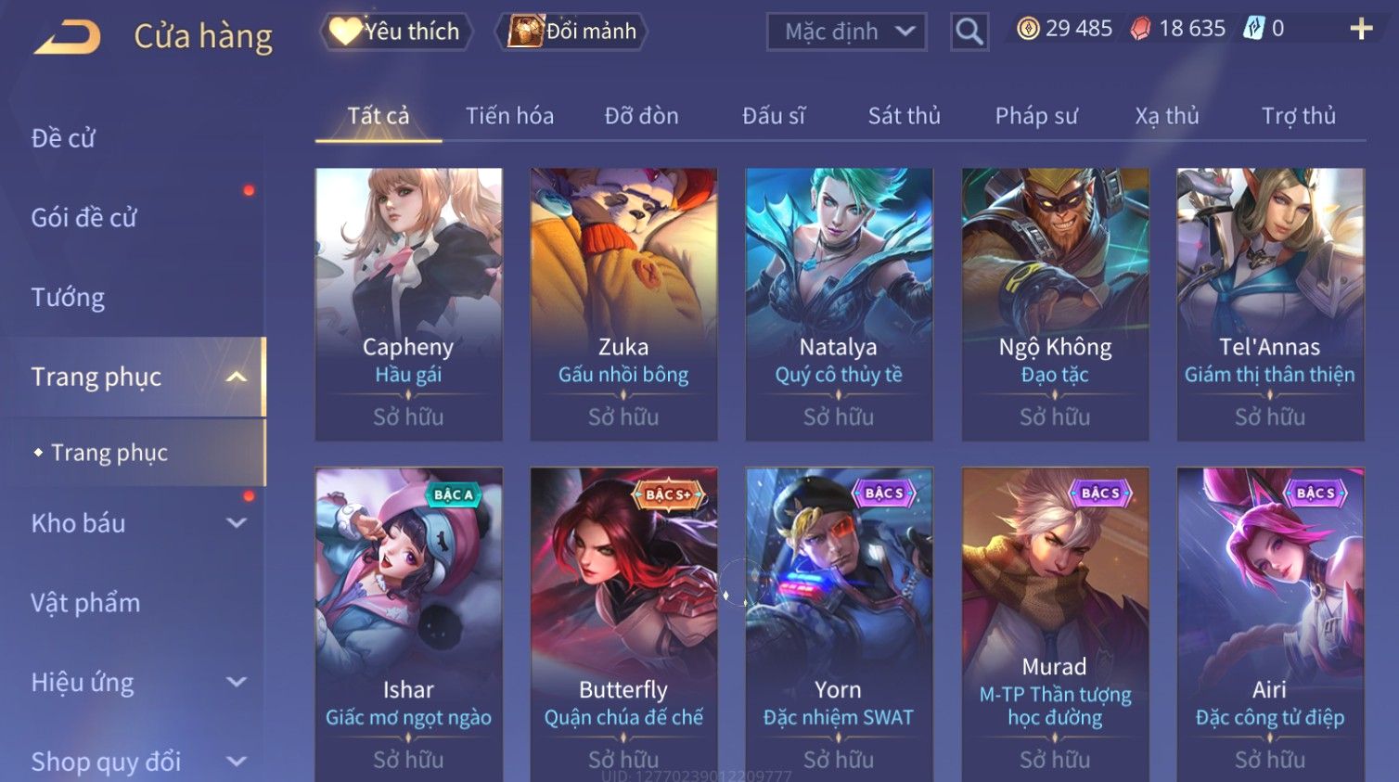Tap the gold coin balance icon
Viewport: 1399px width, 782px height.
(1028, 29)
